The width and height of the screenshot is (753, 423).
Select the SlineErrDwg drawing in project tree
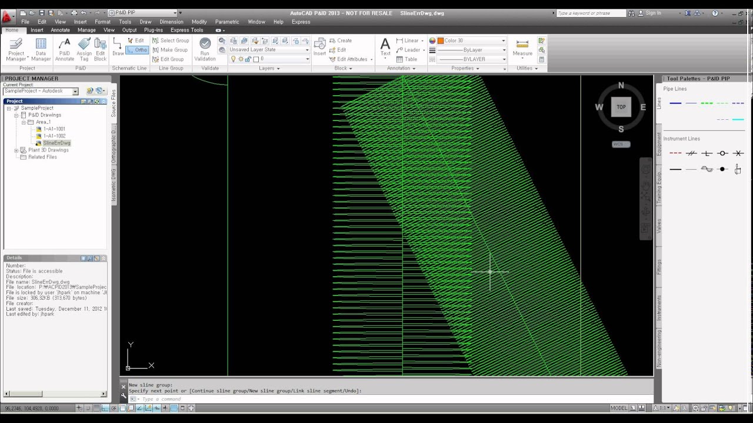[x=56, y=143]
